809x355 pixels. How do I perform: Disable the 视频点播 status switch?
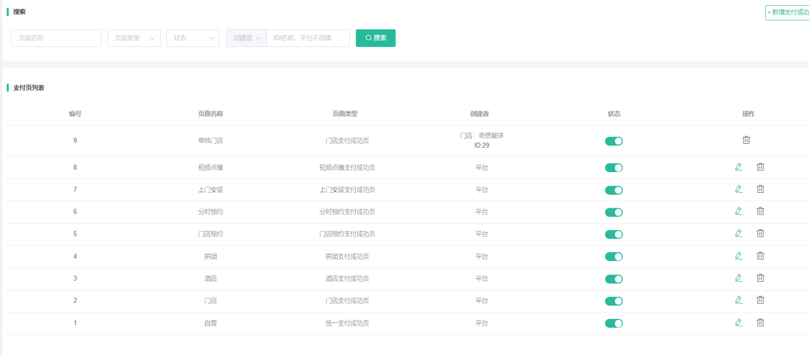click(x=613, y=168)
